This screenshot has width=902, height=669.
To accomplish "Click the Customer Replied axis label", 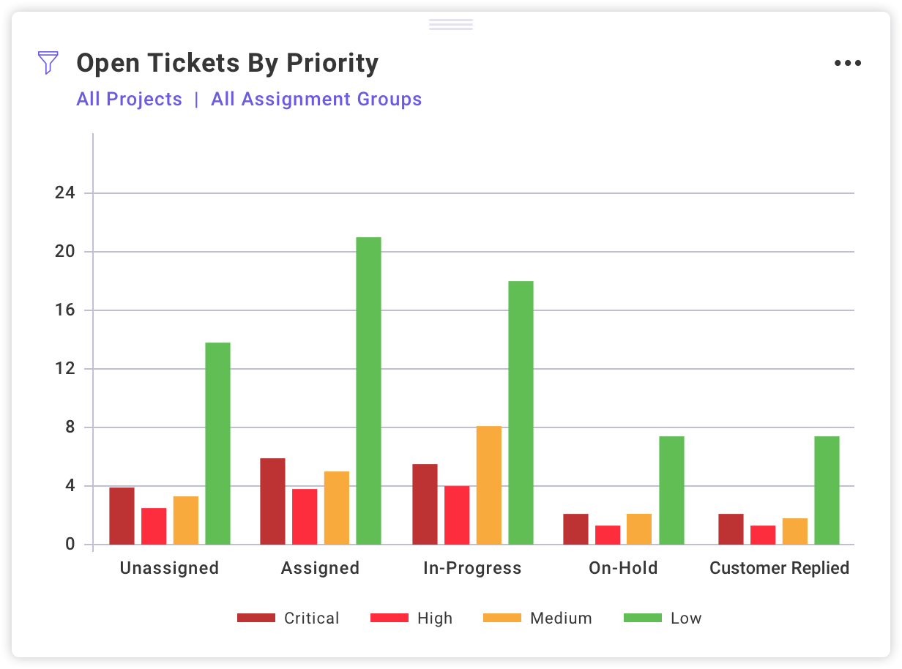I will 779,568.
